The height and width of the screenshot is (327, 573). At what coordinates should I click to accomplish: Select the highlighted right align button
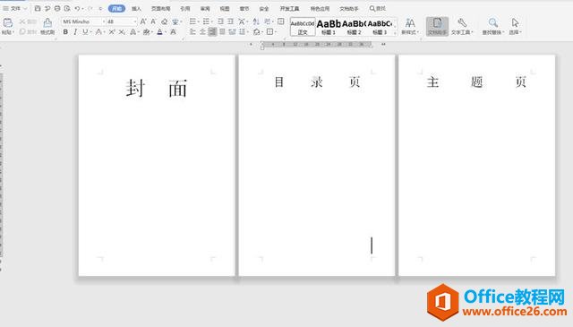pyautogui.click(x=212, y=32)
